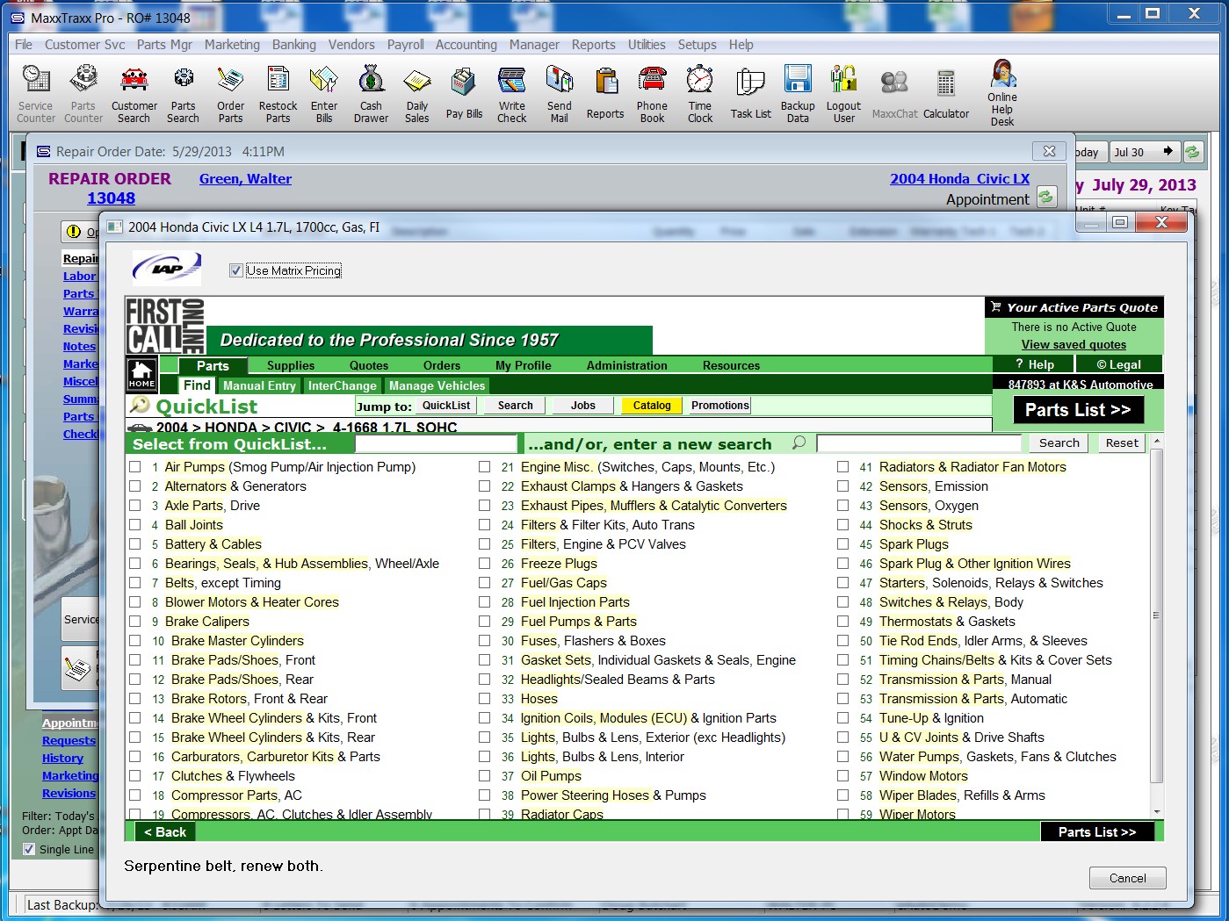1229x921 pixels.
Task: Click the Write Check icon
Action: click(511, 93)
